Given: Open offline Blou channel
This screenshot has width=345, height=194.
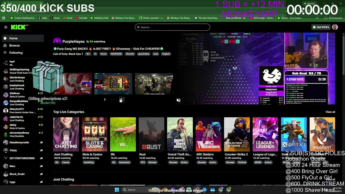Looking at the screenshot, I should click(x=23, y=166).
